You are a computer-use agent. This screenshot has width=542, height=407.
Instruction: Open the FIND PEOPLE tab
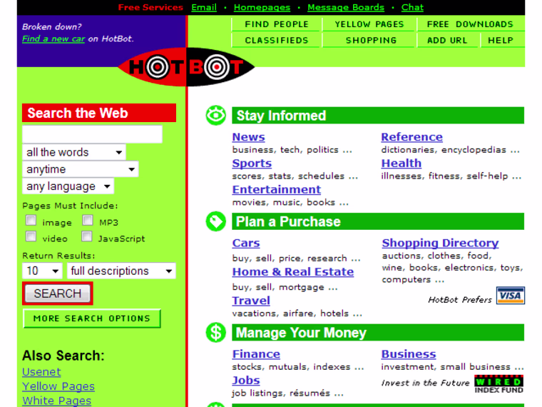276,24
